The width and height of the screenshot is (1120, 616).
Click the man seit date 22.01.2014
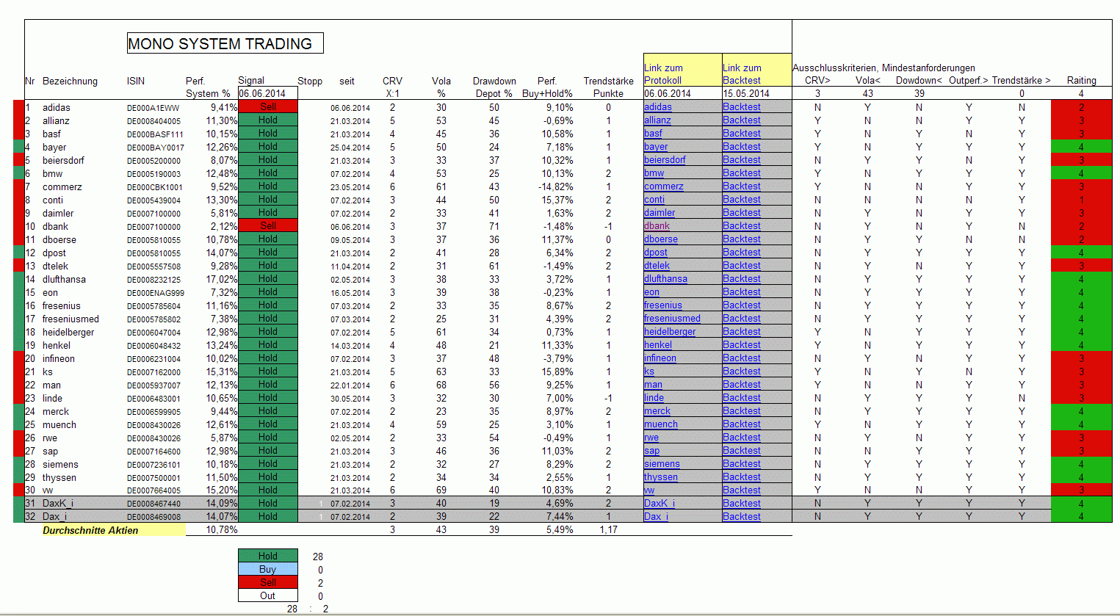(x=350, y=385)
